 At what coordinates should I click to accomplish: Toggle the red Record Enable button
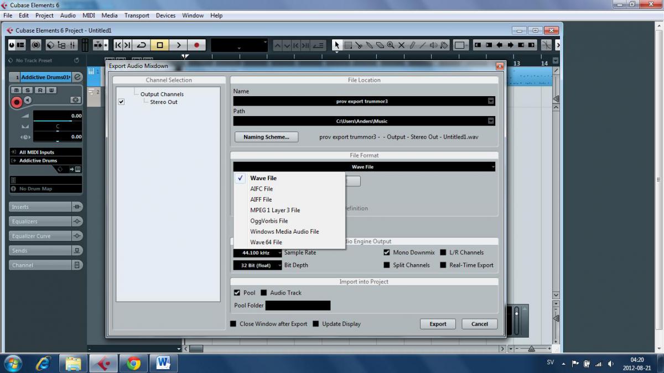(x=17, y=102)
